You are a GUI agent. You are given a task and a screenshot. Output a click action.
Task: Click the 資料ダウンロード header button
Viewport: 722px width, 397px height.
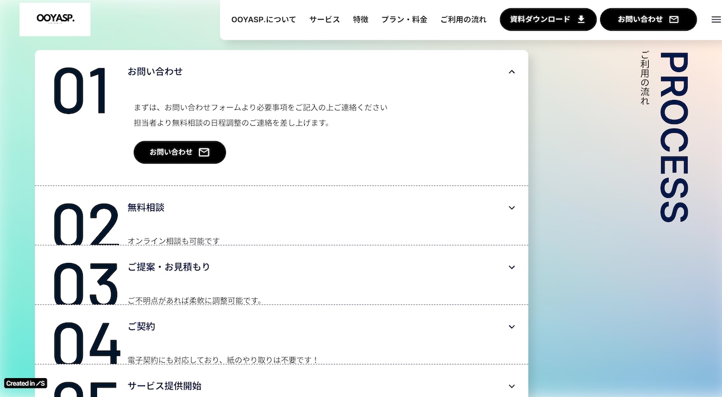tap(548, 19)
